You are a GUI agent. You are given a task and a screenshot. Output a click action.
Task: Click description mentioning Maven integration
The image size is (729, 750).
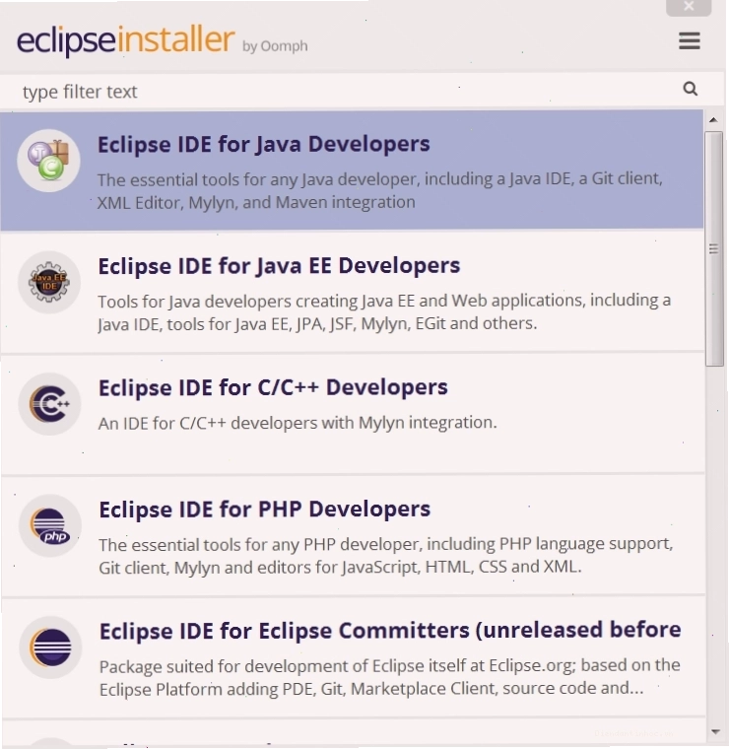380,191
